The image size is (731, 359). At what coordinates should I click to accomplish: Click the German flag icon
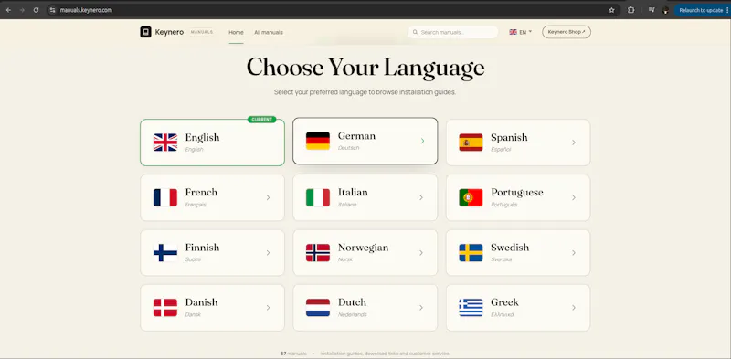pos(317,141)
